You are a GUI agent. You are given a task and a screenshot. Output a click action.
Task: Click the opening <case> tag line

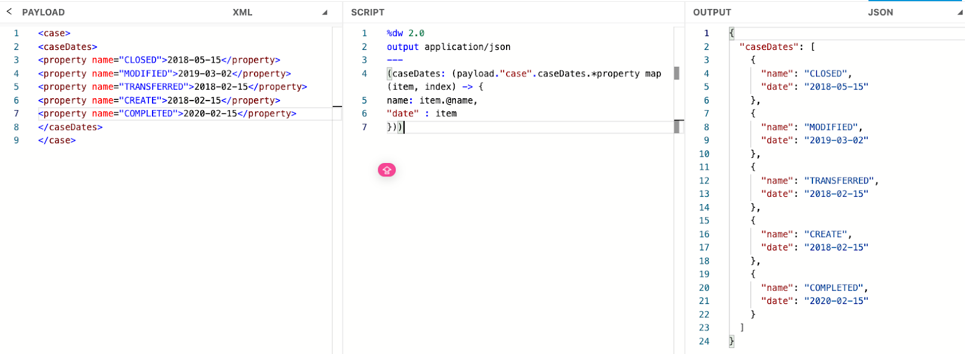(54, 33)
